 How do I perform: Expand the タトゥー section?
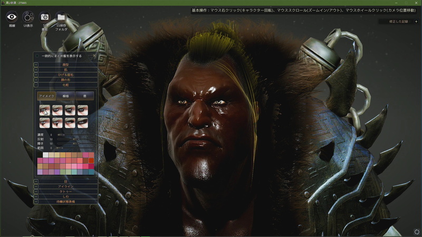click(x=65, y=192)
